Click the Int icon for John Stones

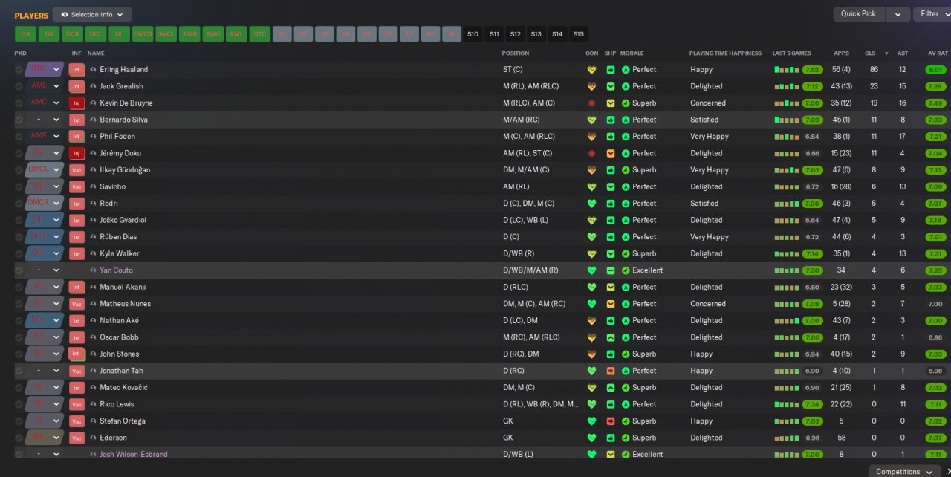tap(77, 354)
